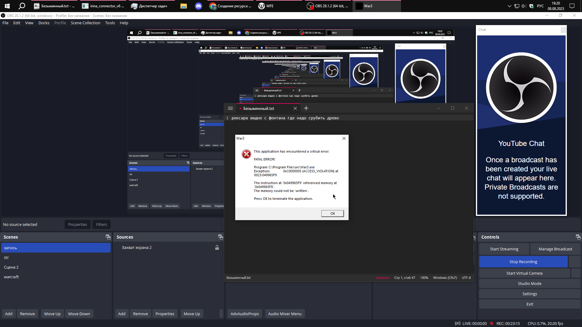
Task: Open the greyed Profile menu
Action: tap(60, 23)
